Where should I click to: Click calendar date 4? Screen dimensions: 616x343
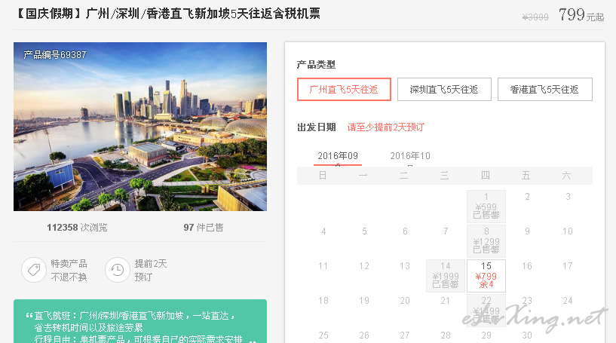(x=323, y=231)
